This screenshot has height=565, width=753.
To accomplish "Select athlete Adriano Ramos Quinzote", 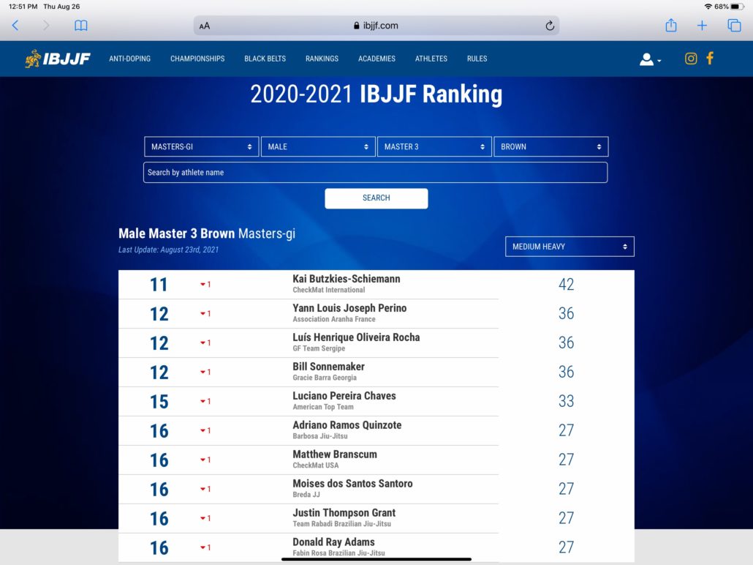I will (x=347, y=425).
